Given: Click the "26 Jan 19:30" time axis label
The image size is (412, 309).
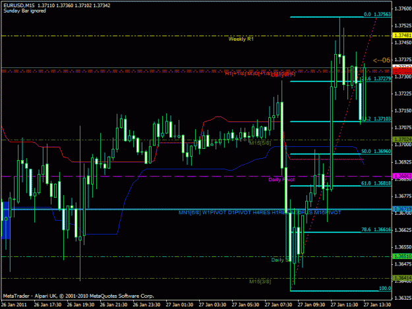Looking at the screenshot, I should point(80,305).
